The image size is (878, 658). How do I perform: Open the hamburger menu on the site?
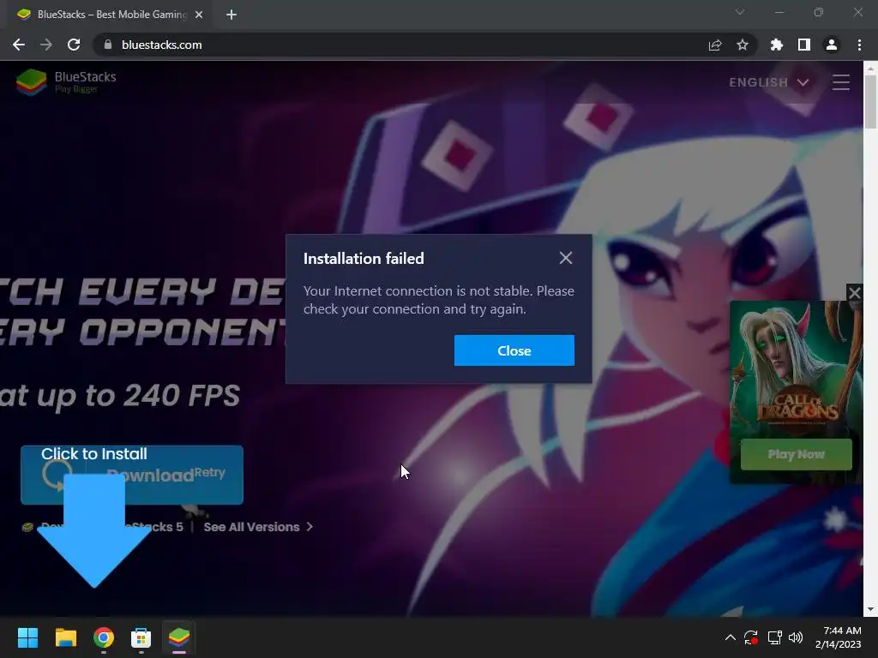pos(840,82)
